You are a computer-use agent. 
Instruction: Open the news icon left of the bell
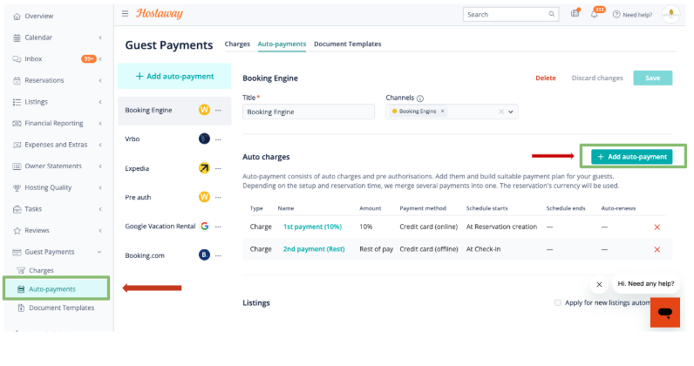(x=575, y=14)
